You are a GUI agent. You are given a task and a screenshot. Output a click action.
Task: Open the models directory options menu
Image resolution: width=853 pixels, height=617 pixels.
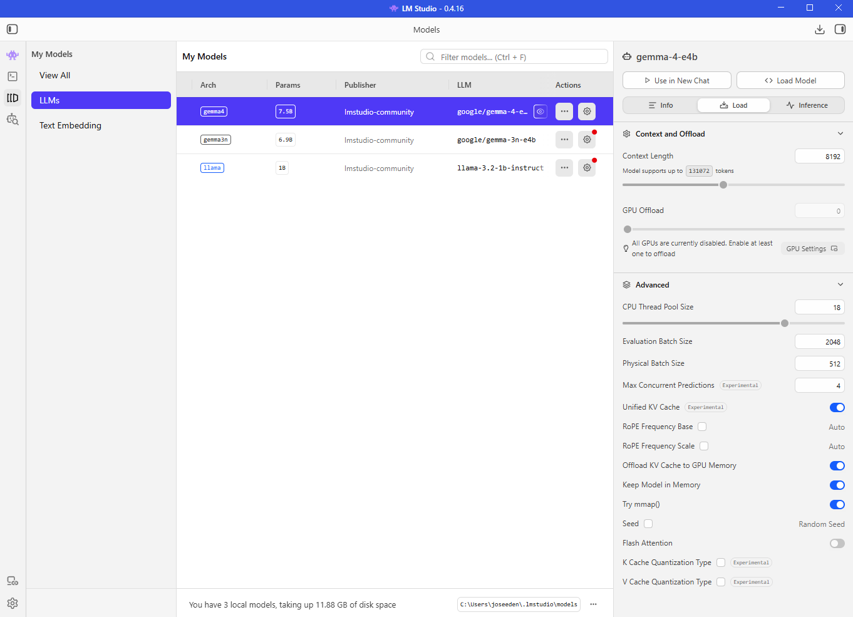click(593, 604)
